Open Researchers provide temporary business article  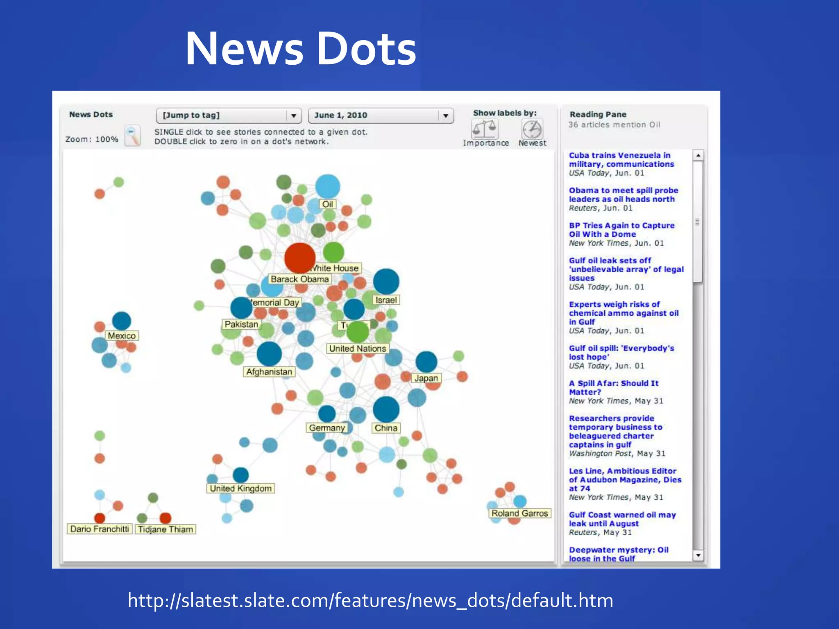615,431
